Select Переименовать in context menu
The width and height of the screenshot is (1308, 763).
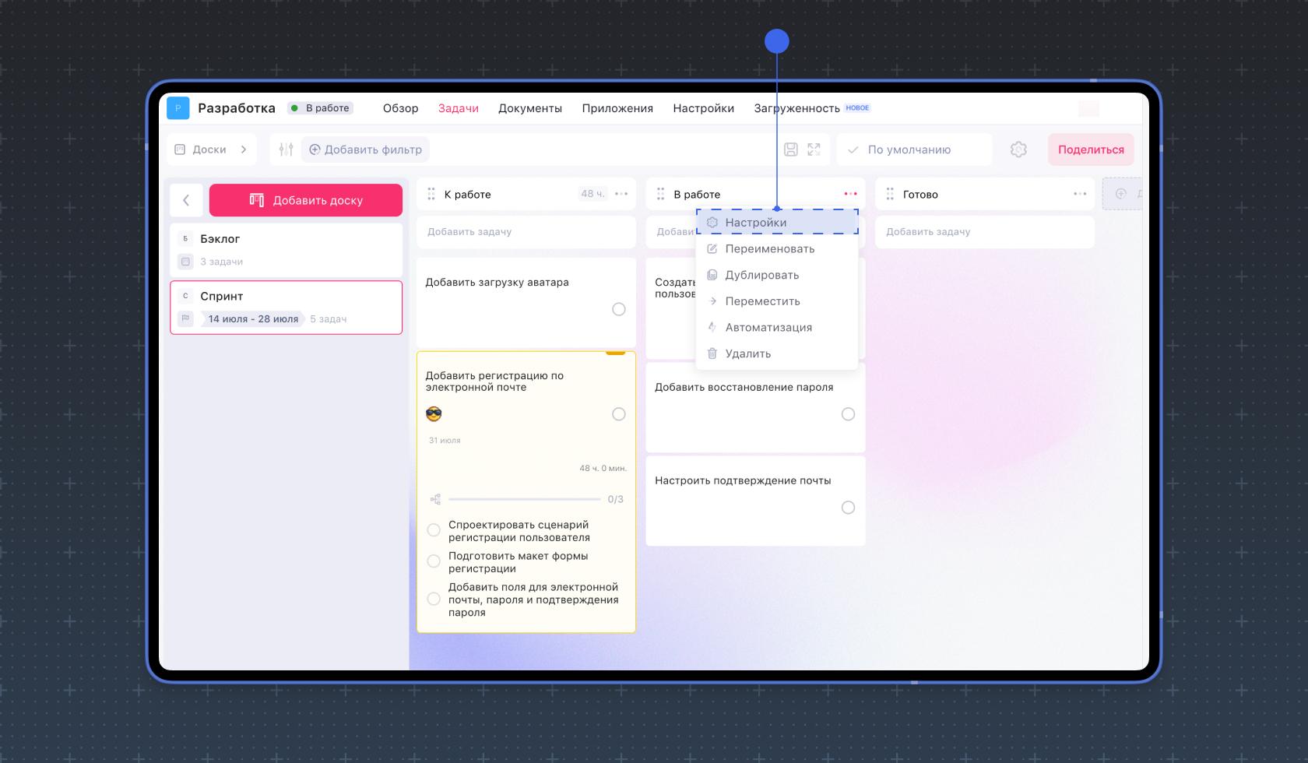777,248
